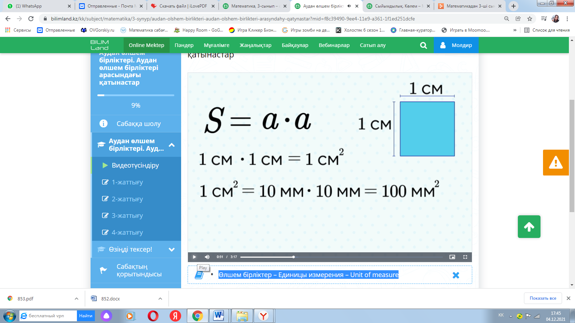The image size is (575, 323).
Task: Open Мұғалімге menu item
Action: (x=216, y=45)
